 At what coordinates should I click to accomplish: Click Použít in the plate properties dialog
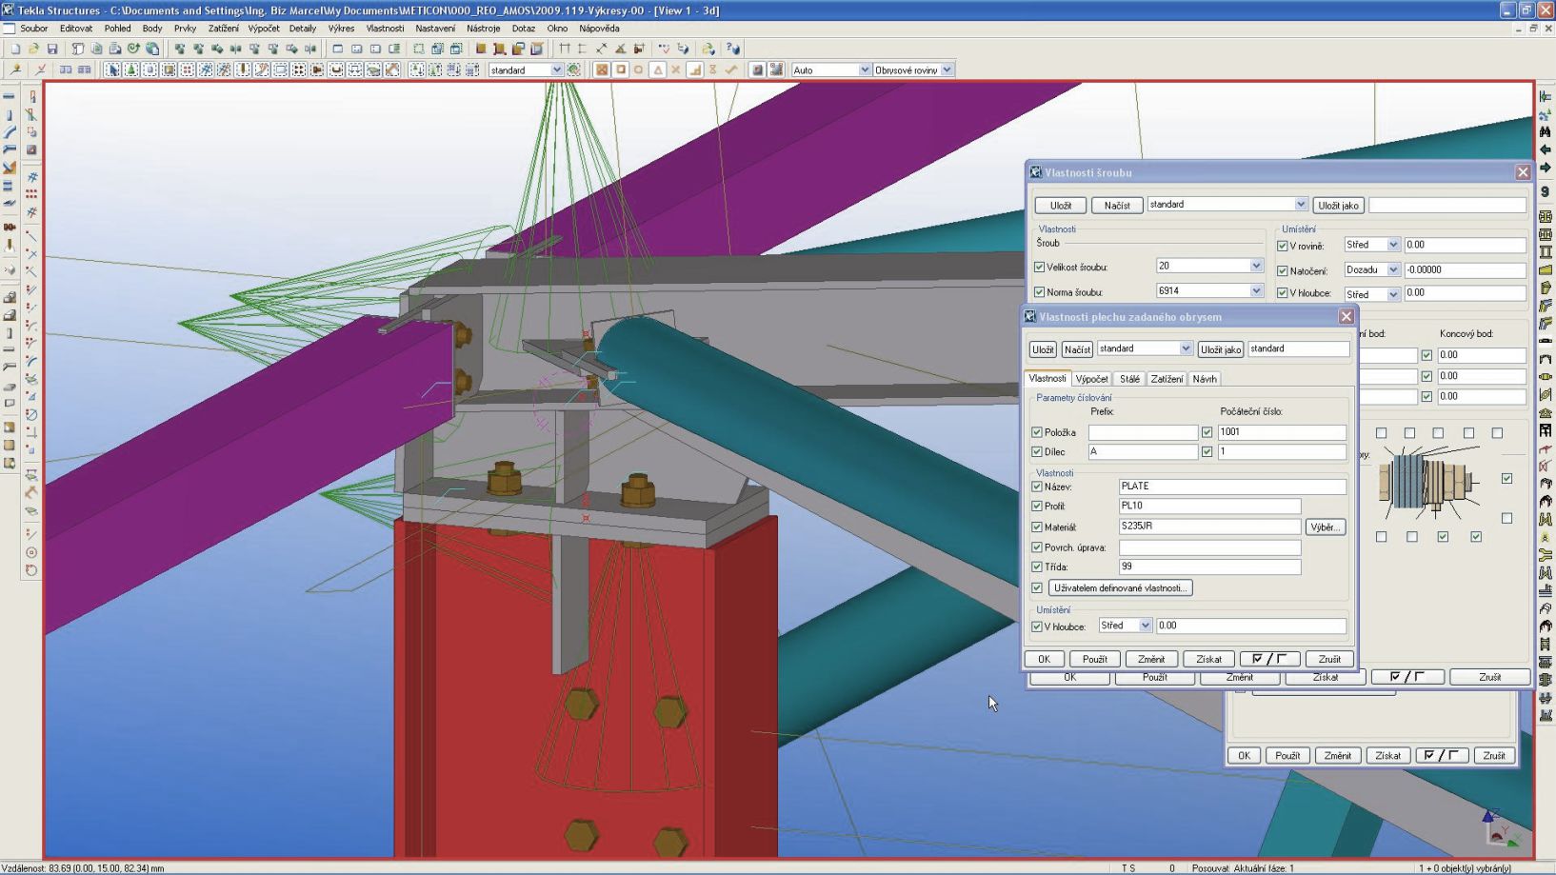pos(1094,659)
